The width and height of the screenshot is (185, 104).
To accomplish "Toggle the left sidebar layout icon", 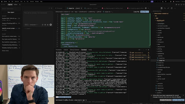I will point(176,4).
